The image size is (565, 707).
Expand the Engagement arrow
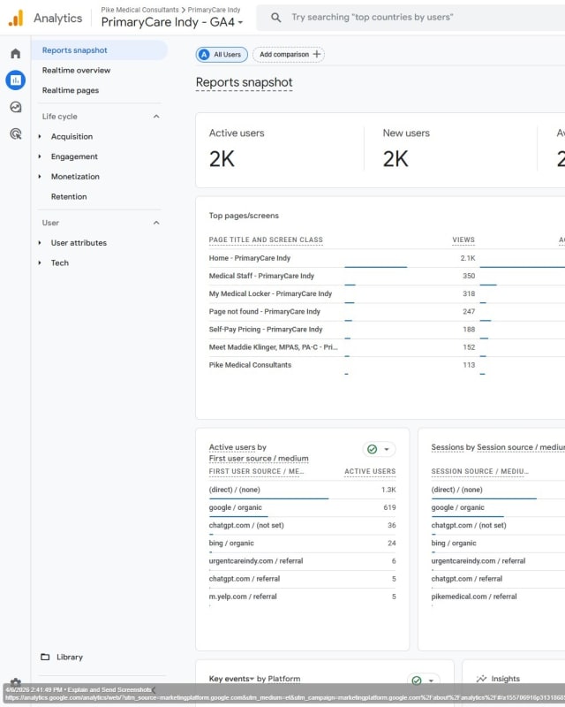tap(40, 156)
